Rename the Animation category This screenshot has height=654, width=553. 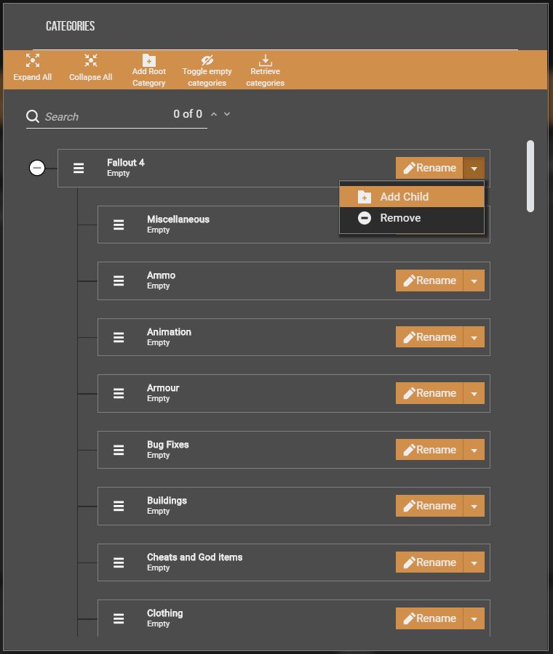coord(429,337)
